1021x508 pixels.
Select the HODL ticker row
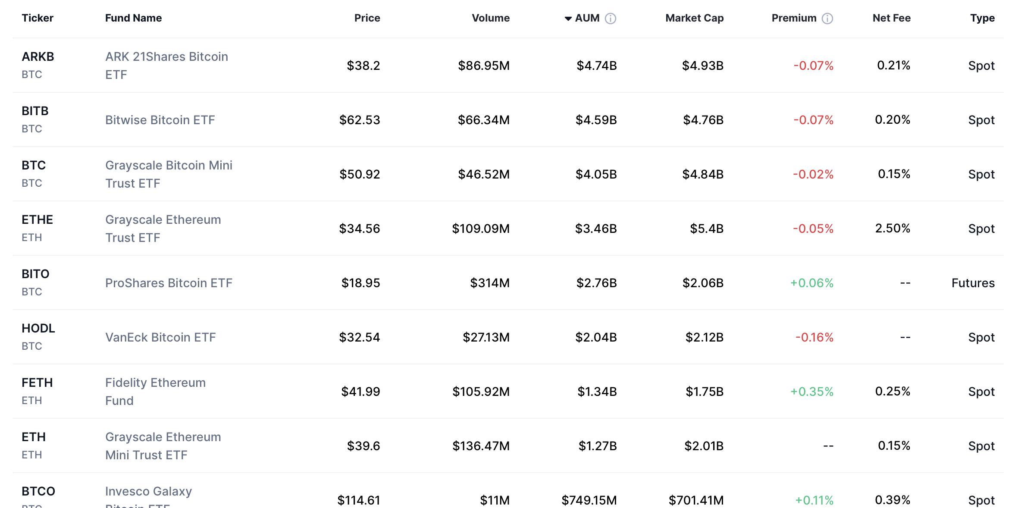pos(38,329)
